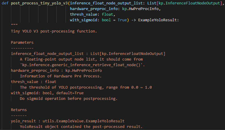The height and width of the screenshot is (130, 225).
Task: Click the Returns docstring heading
Action: click(19, 110)
